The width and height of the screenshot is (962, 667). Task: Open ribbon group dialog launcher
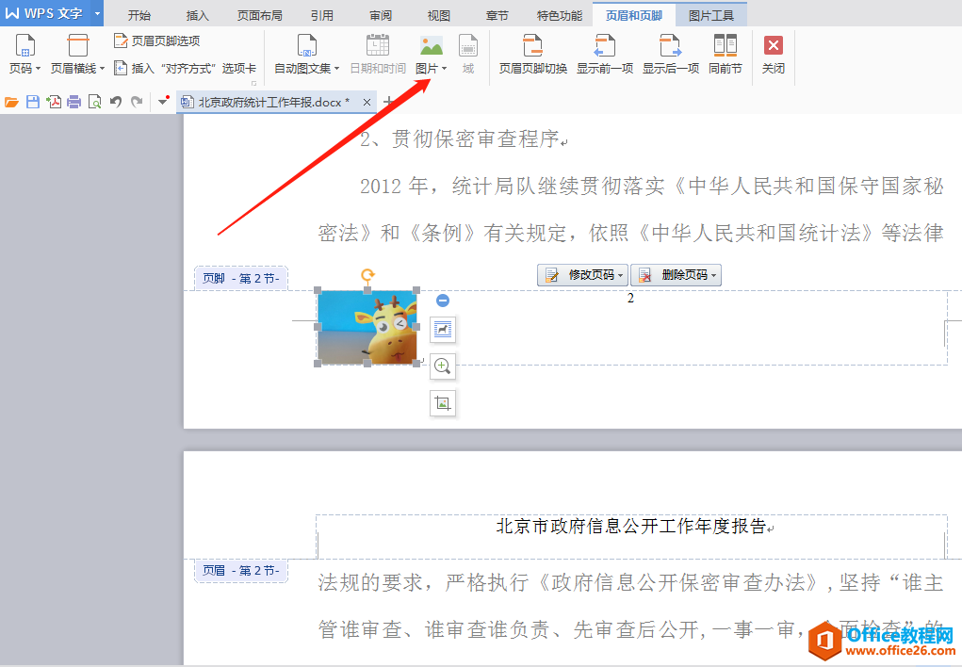click(x=254, y=84)
